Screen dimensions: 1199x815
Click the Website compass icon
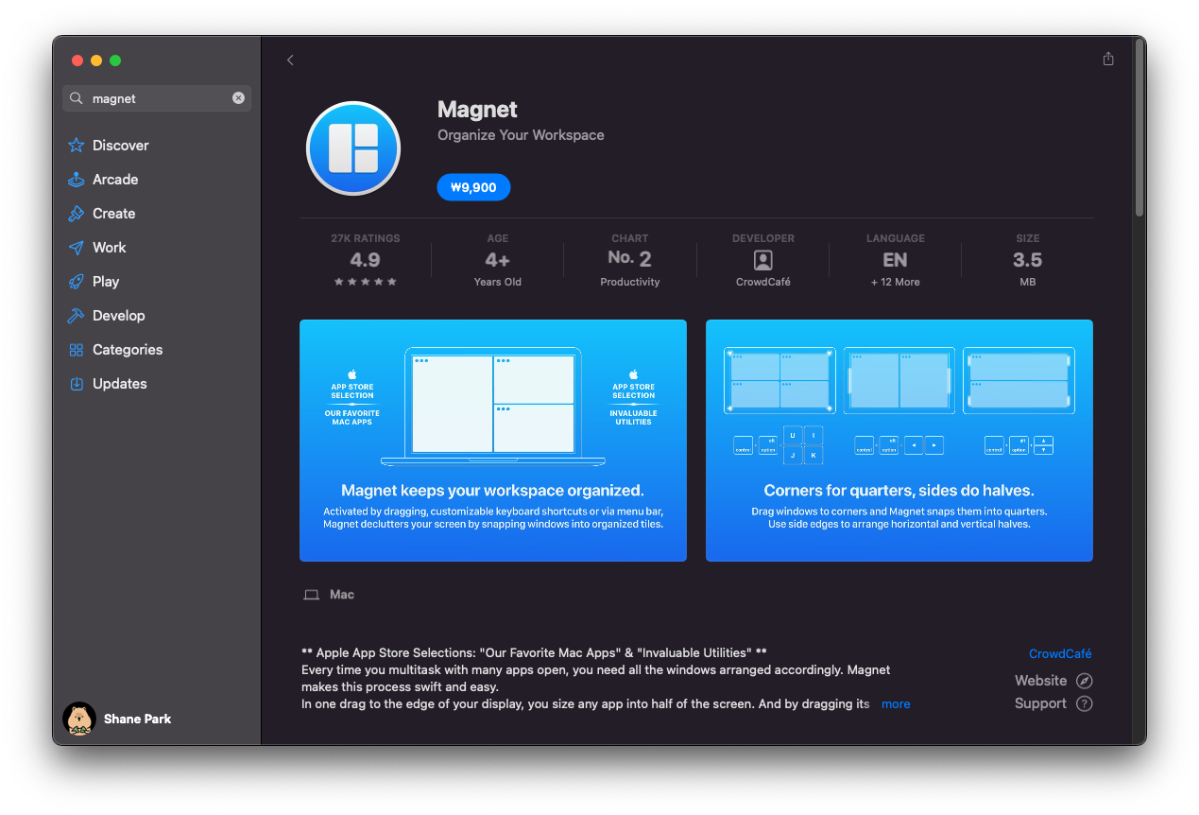pyautogui.click(x=1085, y=681)
